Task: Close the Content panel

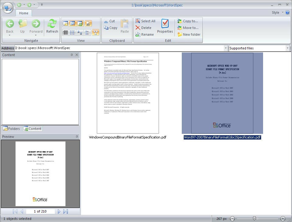Action: coord(77,55)
